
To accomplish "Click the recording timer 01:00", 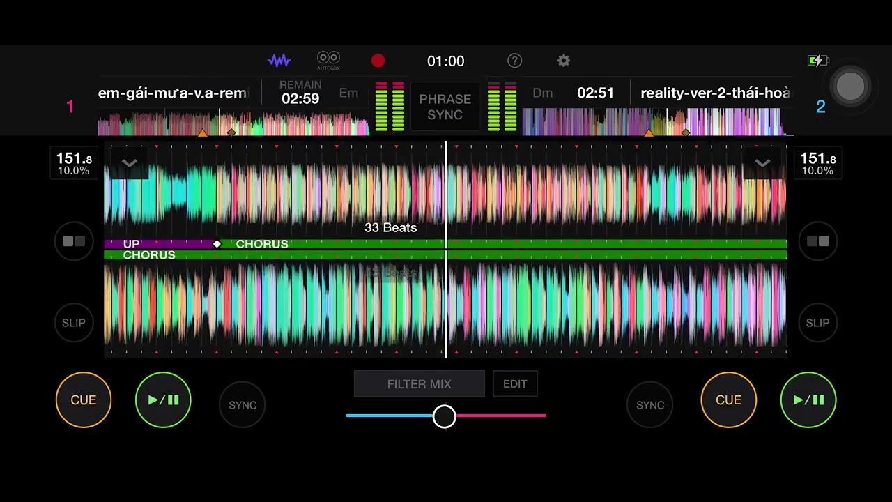I will point(445,61).
